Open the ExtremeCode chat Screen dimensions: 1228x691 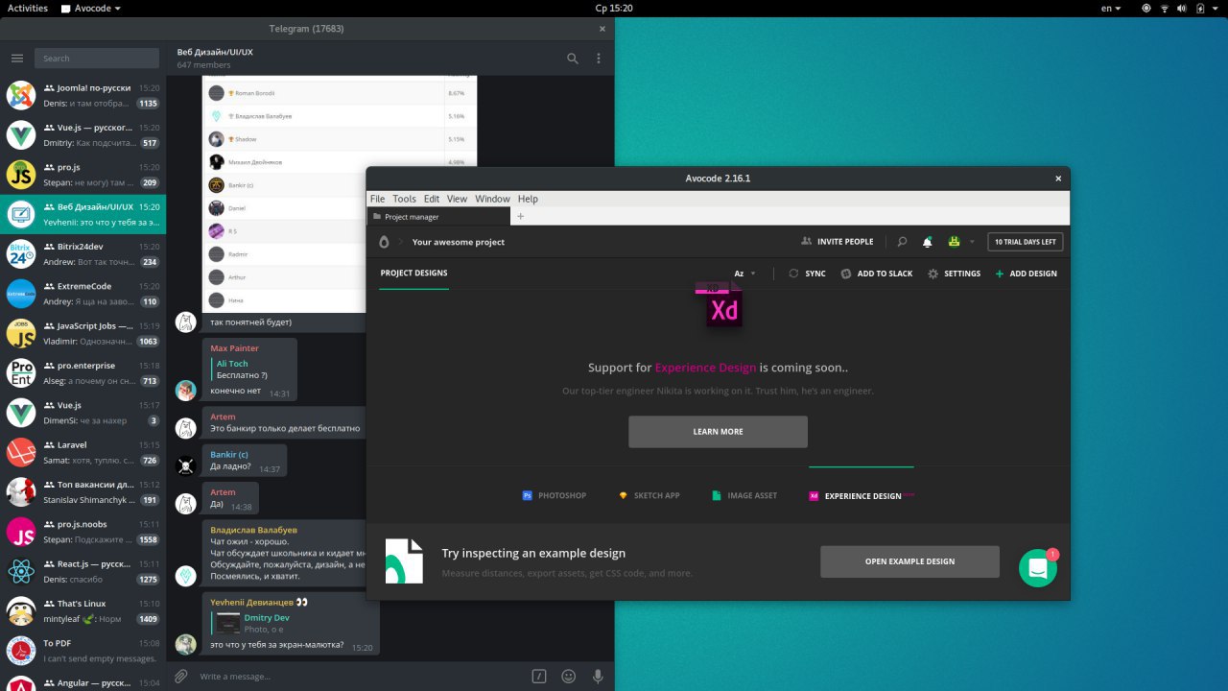tap(83, 294)
